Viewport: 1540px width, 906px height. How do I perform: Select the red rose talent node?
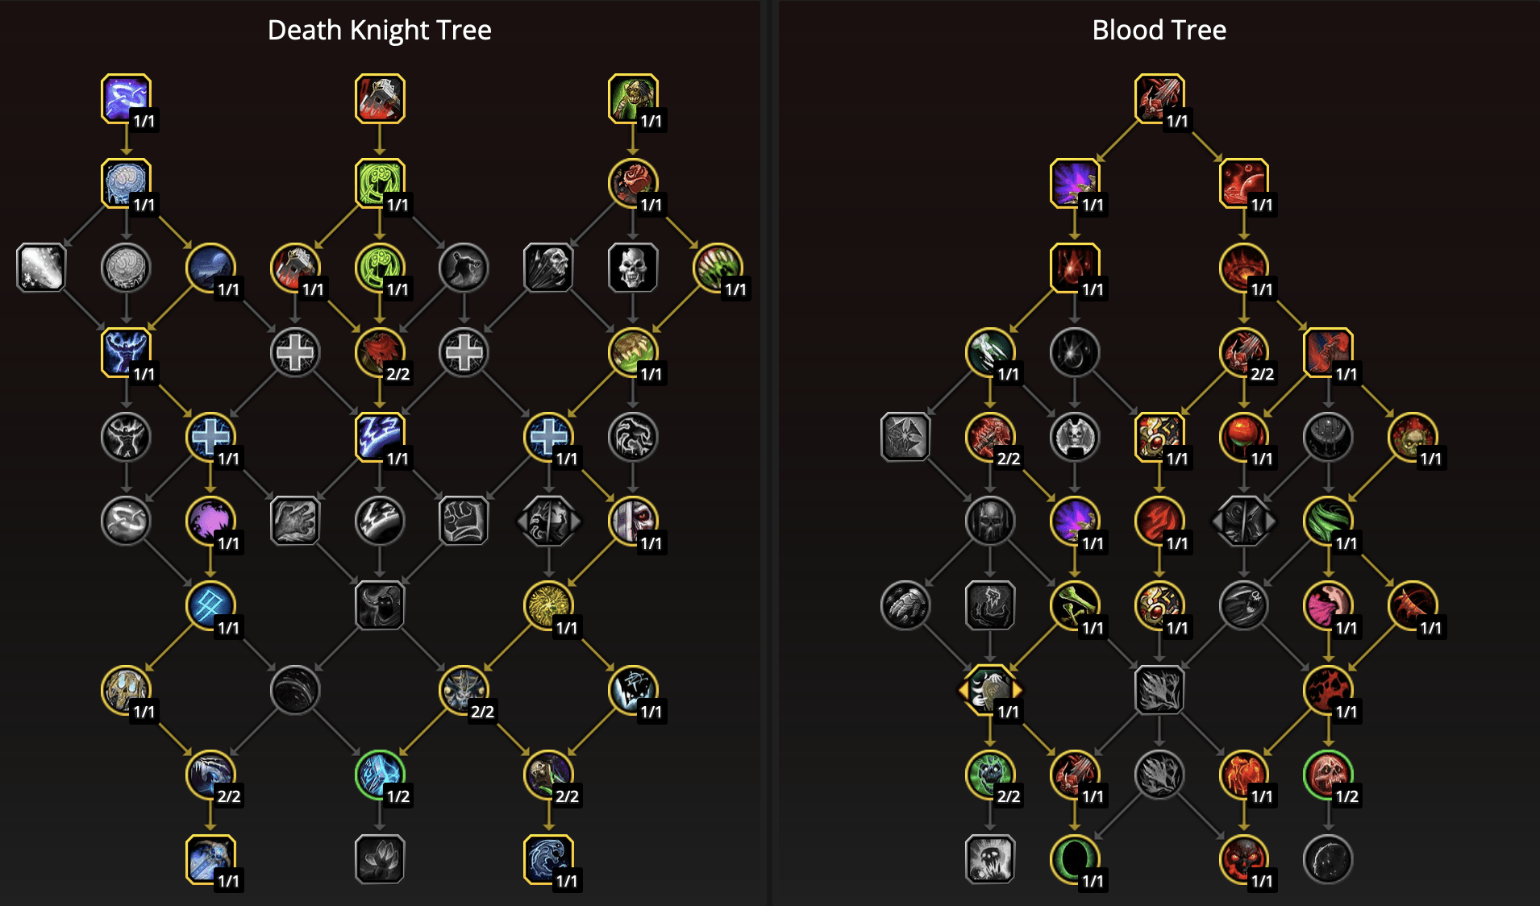(633, 183)
